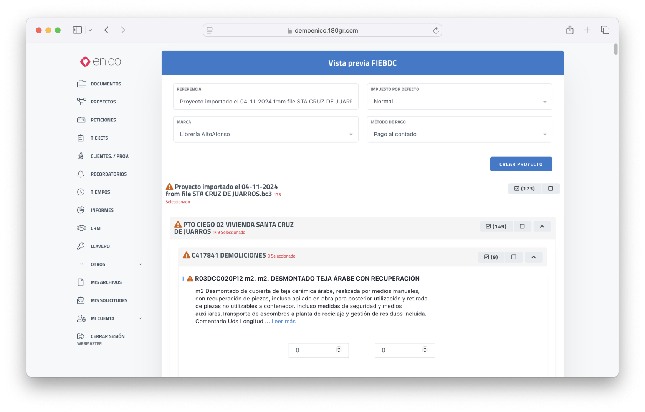Click the Tiempos clock icon
The width and height of the screenshot is (645, 412).
click(x=81, y=192)
